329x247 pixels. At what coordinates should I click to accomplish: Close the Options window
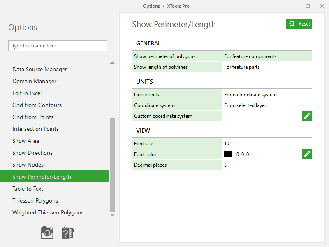coord(322,6)
